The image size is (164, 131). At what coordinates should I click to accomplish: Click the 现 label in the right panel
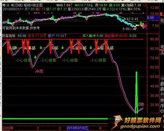pyautogui.click(x=162, y=21)
